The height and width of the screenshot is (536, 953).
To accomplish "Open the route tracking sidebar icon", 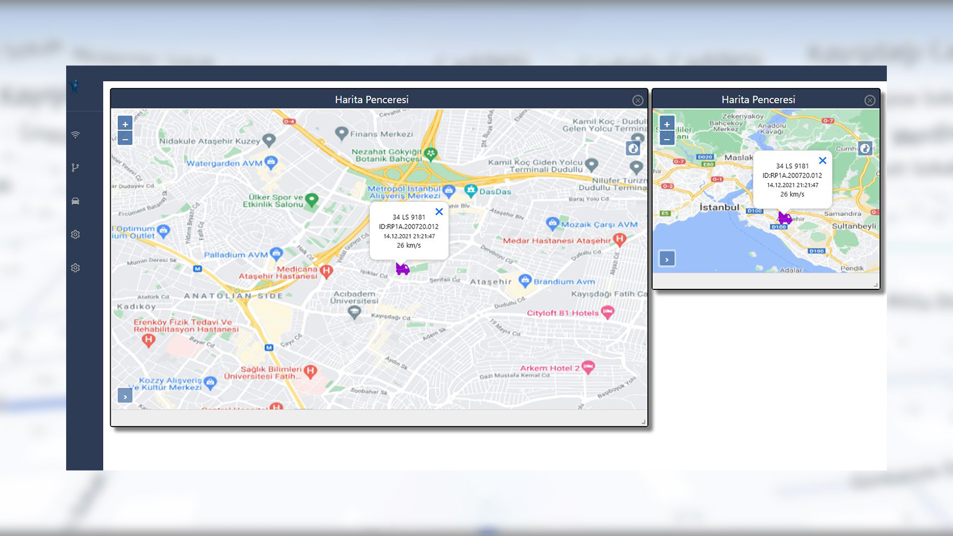I will coord(75,167).
